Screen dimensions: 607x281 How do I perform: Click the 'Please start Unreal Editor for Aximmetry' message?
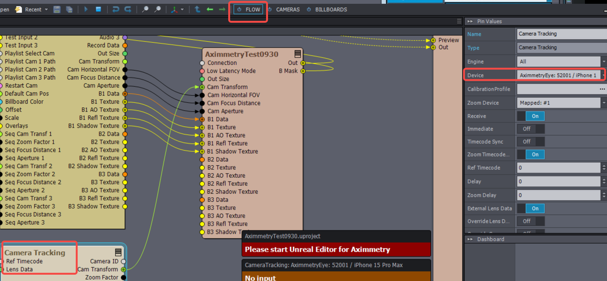click(x=318, y=249)
